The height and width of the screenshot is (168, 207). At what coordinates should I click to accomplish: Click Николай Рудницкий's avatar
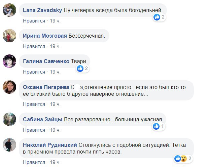coord(9,144)
